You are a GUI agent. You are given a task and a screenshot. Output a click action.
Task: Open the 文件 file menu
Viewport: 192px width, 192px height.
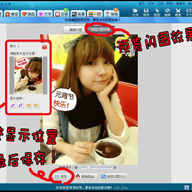click(151, 4)
